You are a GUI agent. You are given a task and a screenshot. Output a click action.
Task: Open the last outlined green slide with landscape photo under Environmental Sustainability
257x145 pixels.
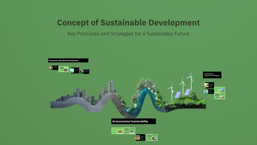click(x=151, y=137)
